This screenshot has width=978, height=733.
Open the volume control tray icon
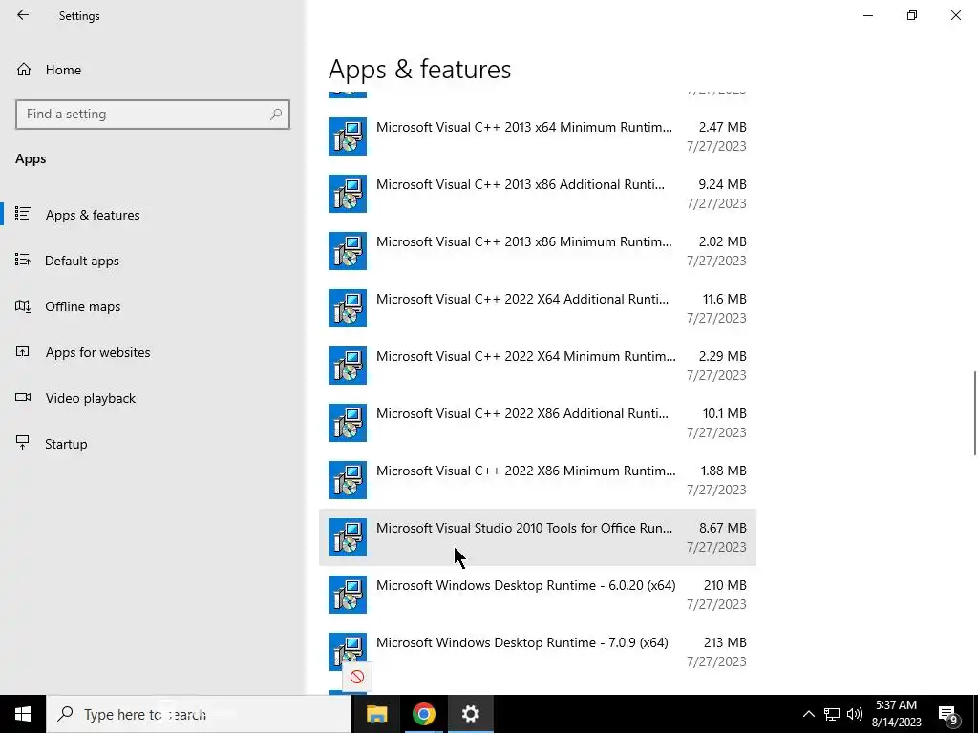(855, 714)
